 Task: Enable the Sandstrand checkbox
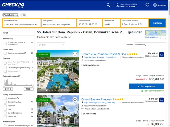(5, 117)
